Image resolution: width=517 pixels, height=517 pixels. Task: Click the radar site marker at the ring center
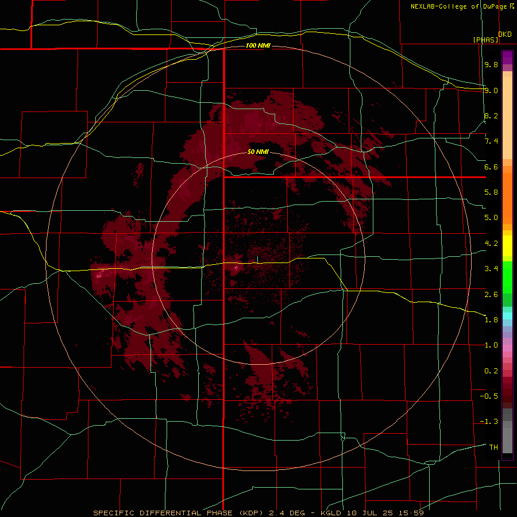pos(257,260)
